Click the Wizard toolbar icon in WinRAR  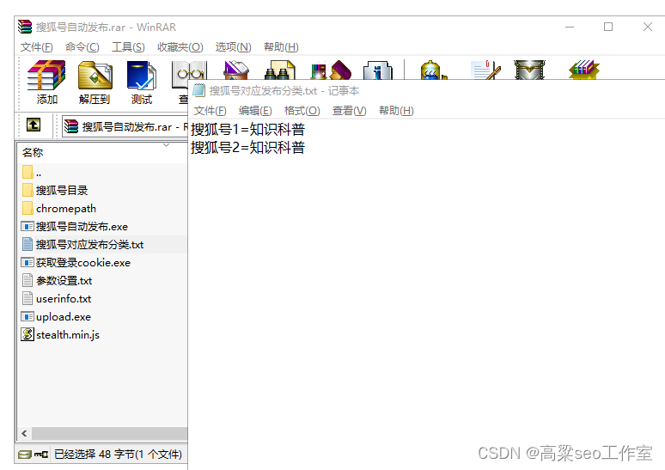point(331,70)
